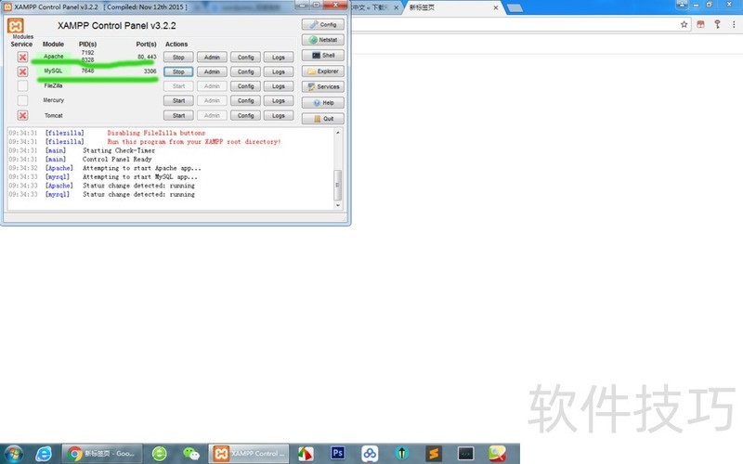Click the log scrollbar down arrow
This screenshot has height=464, width=743.
point(338,205)
